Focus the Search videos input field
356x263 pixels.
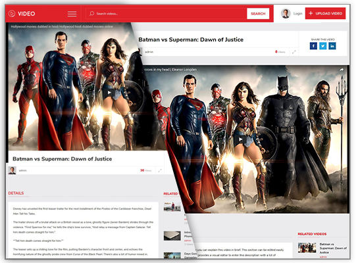tap(166, 14)
